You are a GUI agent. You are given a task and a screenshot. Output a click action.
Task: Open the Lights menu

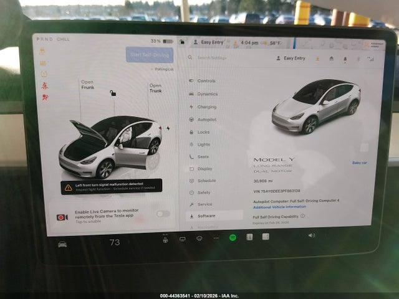pyautogui.click(x=199, y=145)
